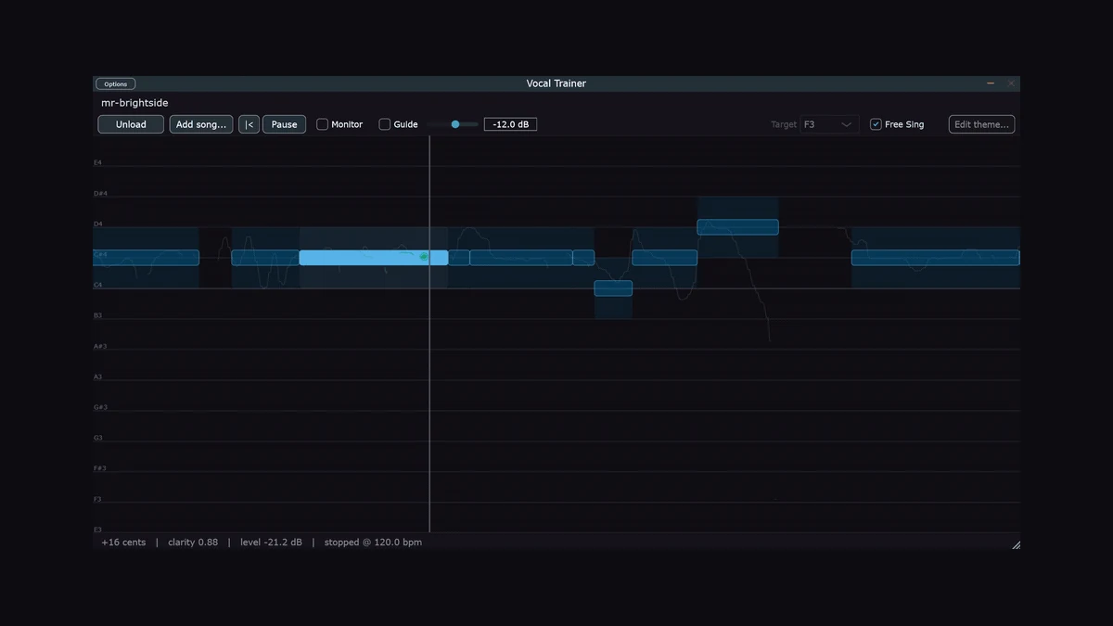Open the Target F3 dropdown
The image size is (1113, 626).
pyautogui.click(x=829, y=124)
